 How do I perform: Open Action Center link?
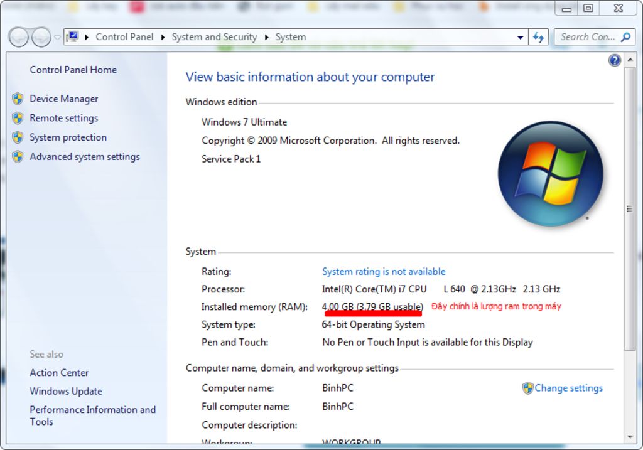click(59, 373)
